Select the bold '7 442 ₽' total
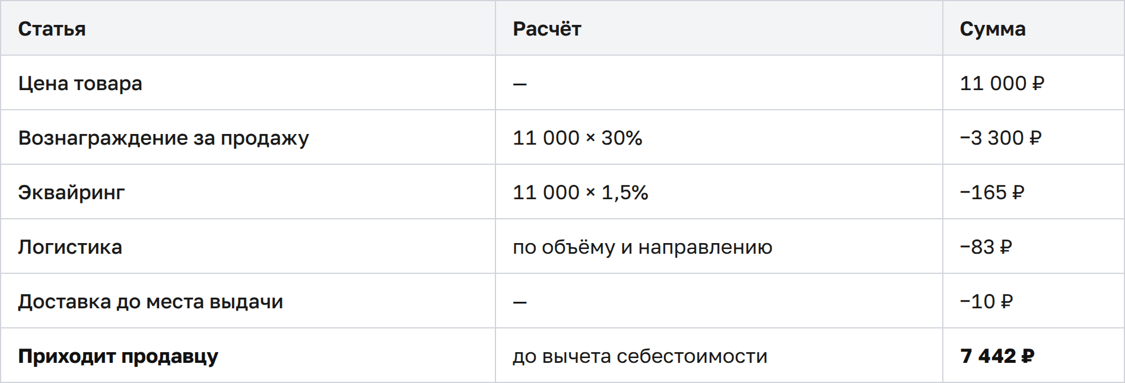The image size is (1125, 383). click(x=997, y=356)
